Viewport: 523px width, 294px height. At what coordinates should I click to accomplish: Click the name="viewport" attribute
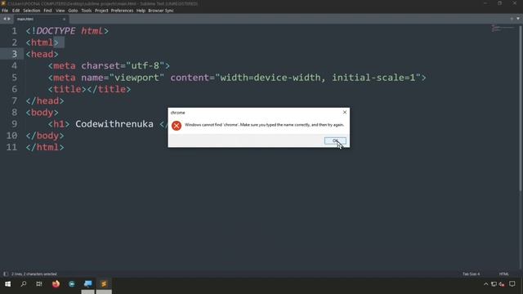(123, 78)
